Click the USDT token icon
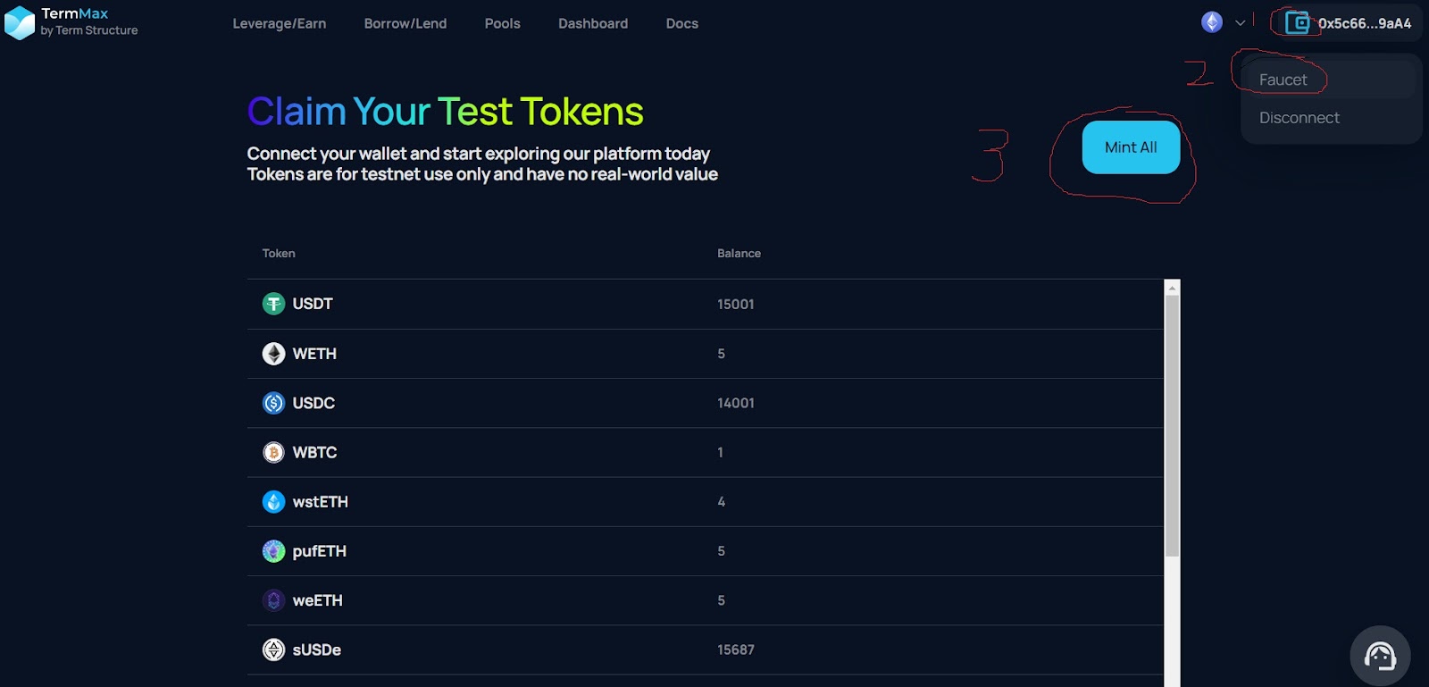The height and width of the screenshot is (687, 1429). point(273,304)
